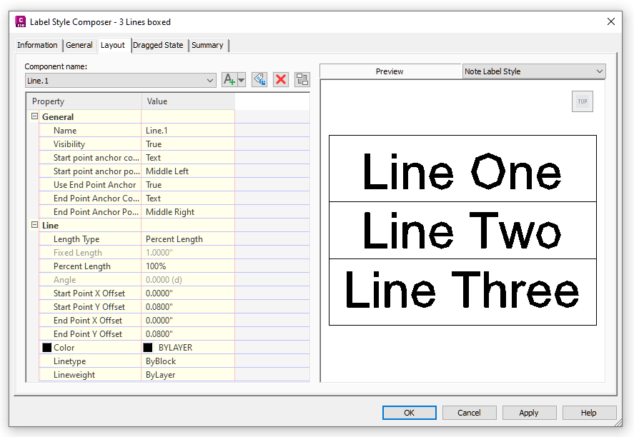Click the Apply button

click(x=529, y=412)
